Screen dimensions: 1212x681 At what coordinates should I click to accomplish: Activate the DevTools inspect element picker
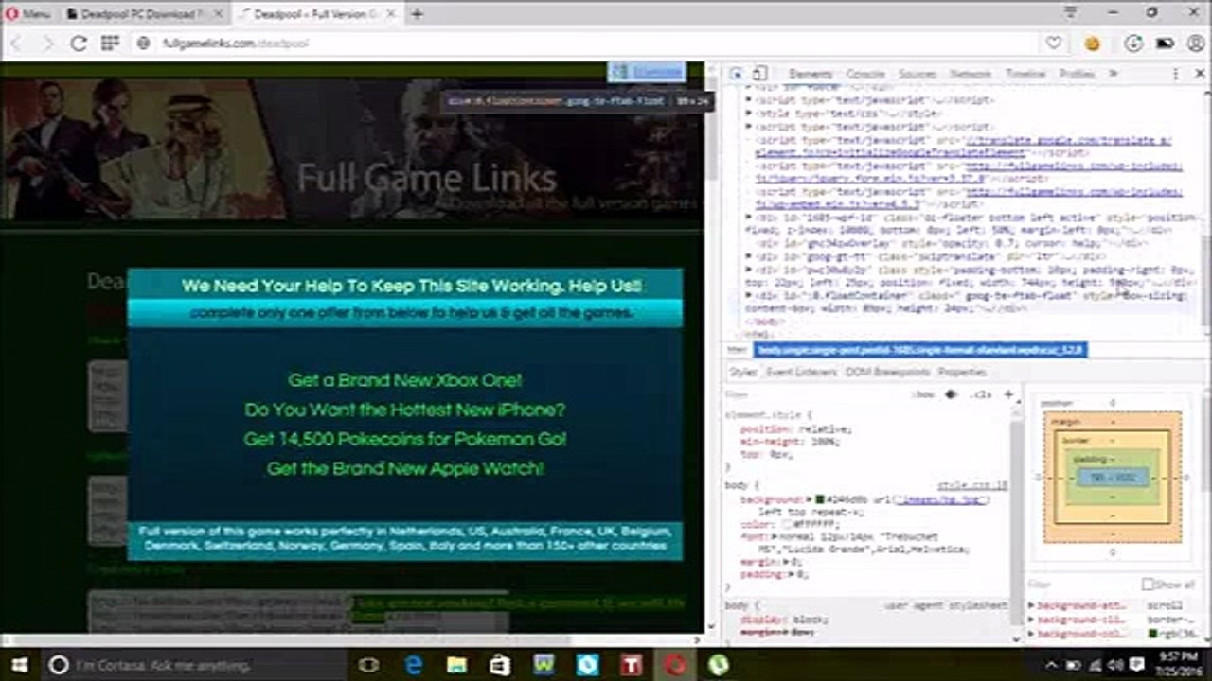point(738,74)
